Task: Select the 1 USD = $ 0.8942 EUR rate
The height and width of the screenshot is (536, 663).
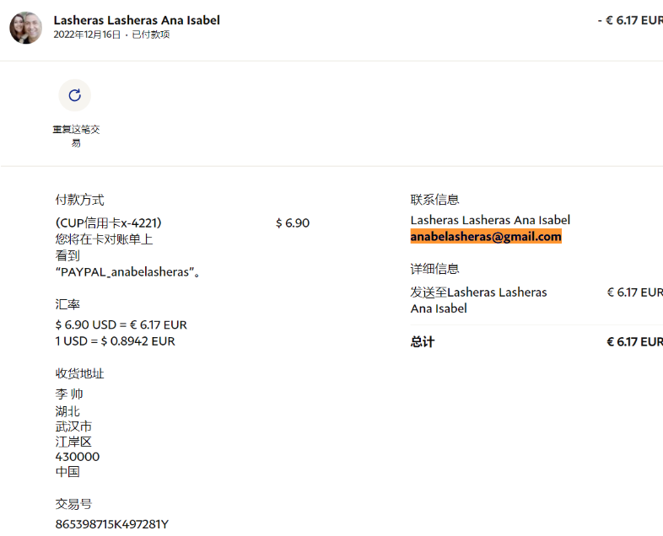Action: pyautogui.click(x=116, y=341)
